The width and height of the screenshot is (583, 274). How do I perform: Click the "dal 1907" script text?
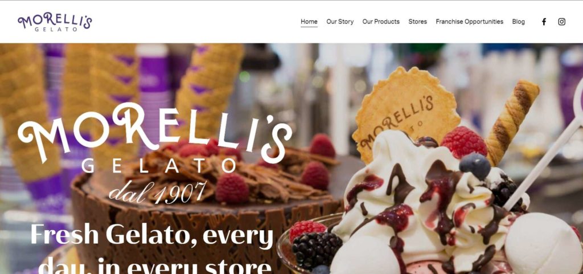158,192
